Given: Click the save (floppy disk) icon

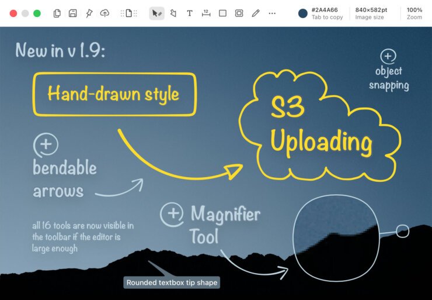Looking at the screenshot, I should point(73,13).
